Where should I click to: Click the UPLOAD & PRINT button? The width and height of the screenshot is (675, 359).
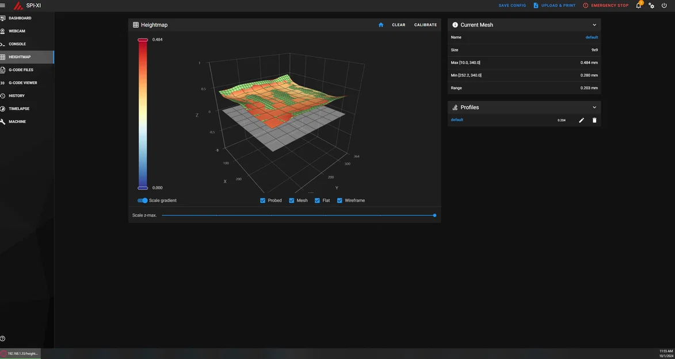pyautogui.click(x=555, y=6)
